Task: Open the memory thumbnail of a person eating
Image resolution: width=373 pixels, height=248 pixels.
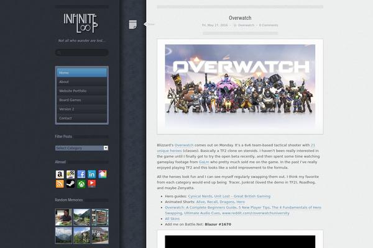Action: (63, 217)
